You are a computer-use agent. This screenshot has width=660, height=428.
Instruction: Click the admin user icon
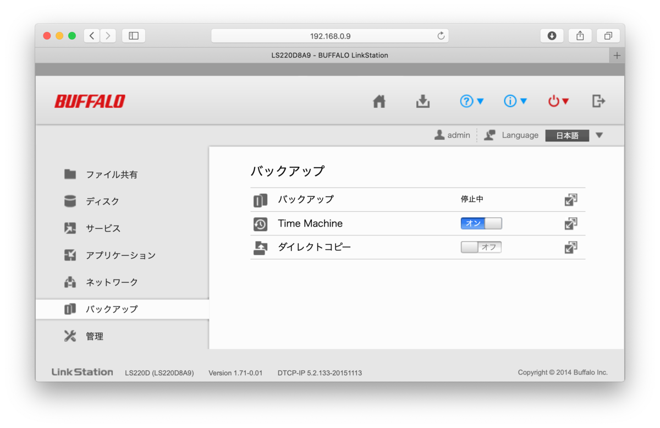[439, 135]
